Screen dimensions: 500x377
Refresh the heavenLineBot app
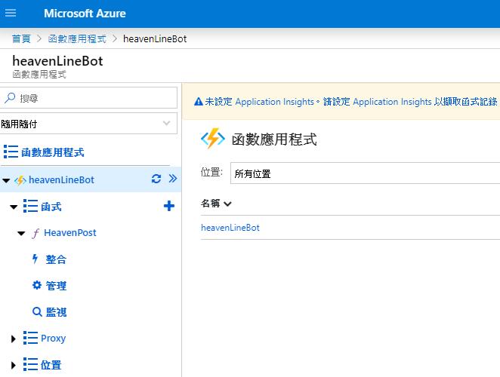coord(156,179)
